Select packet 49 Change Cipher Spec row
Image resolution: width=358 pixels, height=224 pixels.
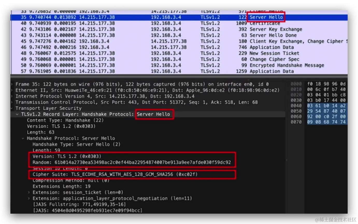point(179,59)
